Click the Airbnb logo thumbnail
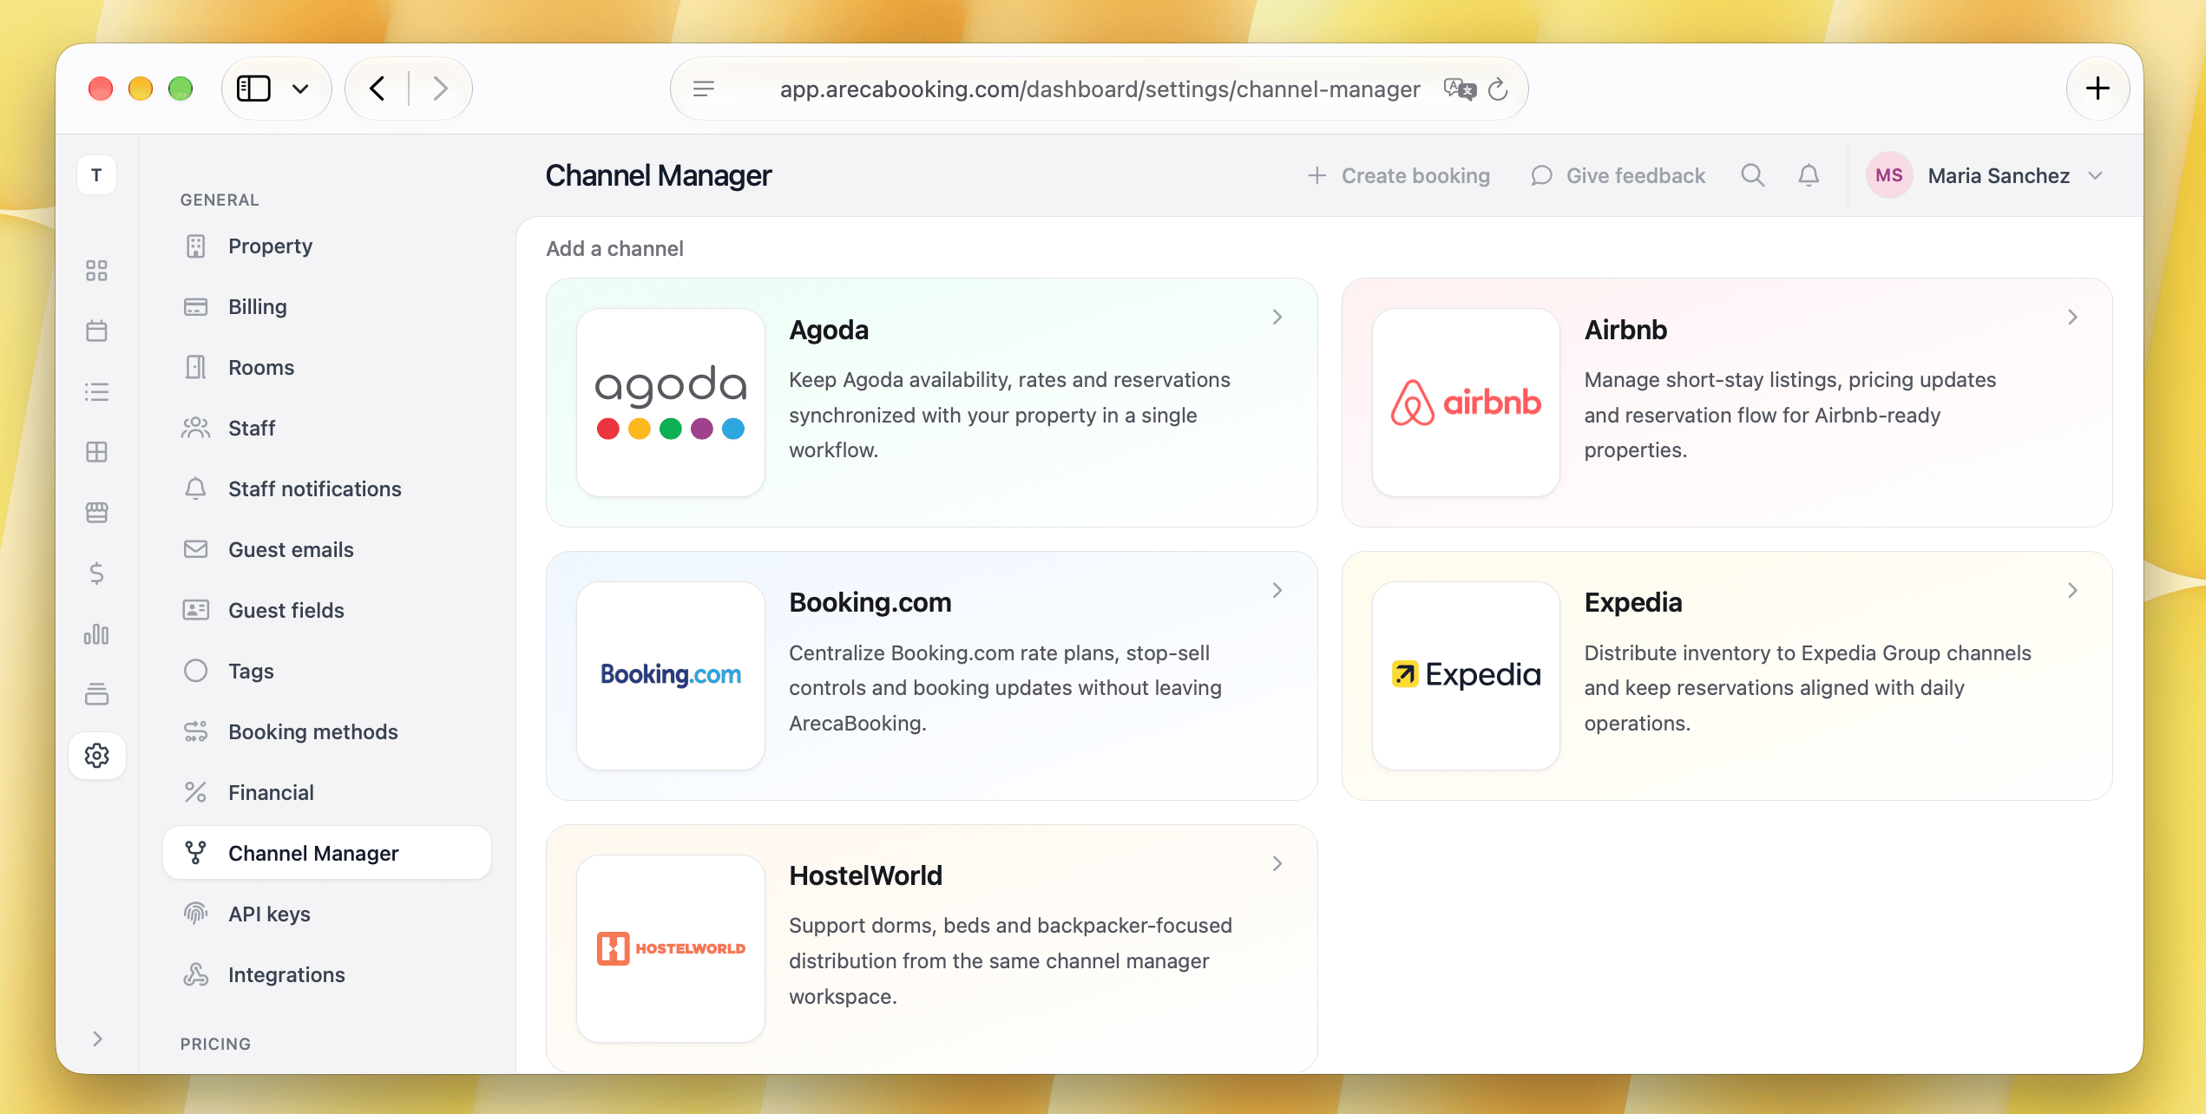The image size is (2206, 1114). click(1466, 403)
